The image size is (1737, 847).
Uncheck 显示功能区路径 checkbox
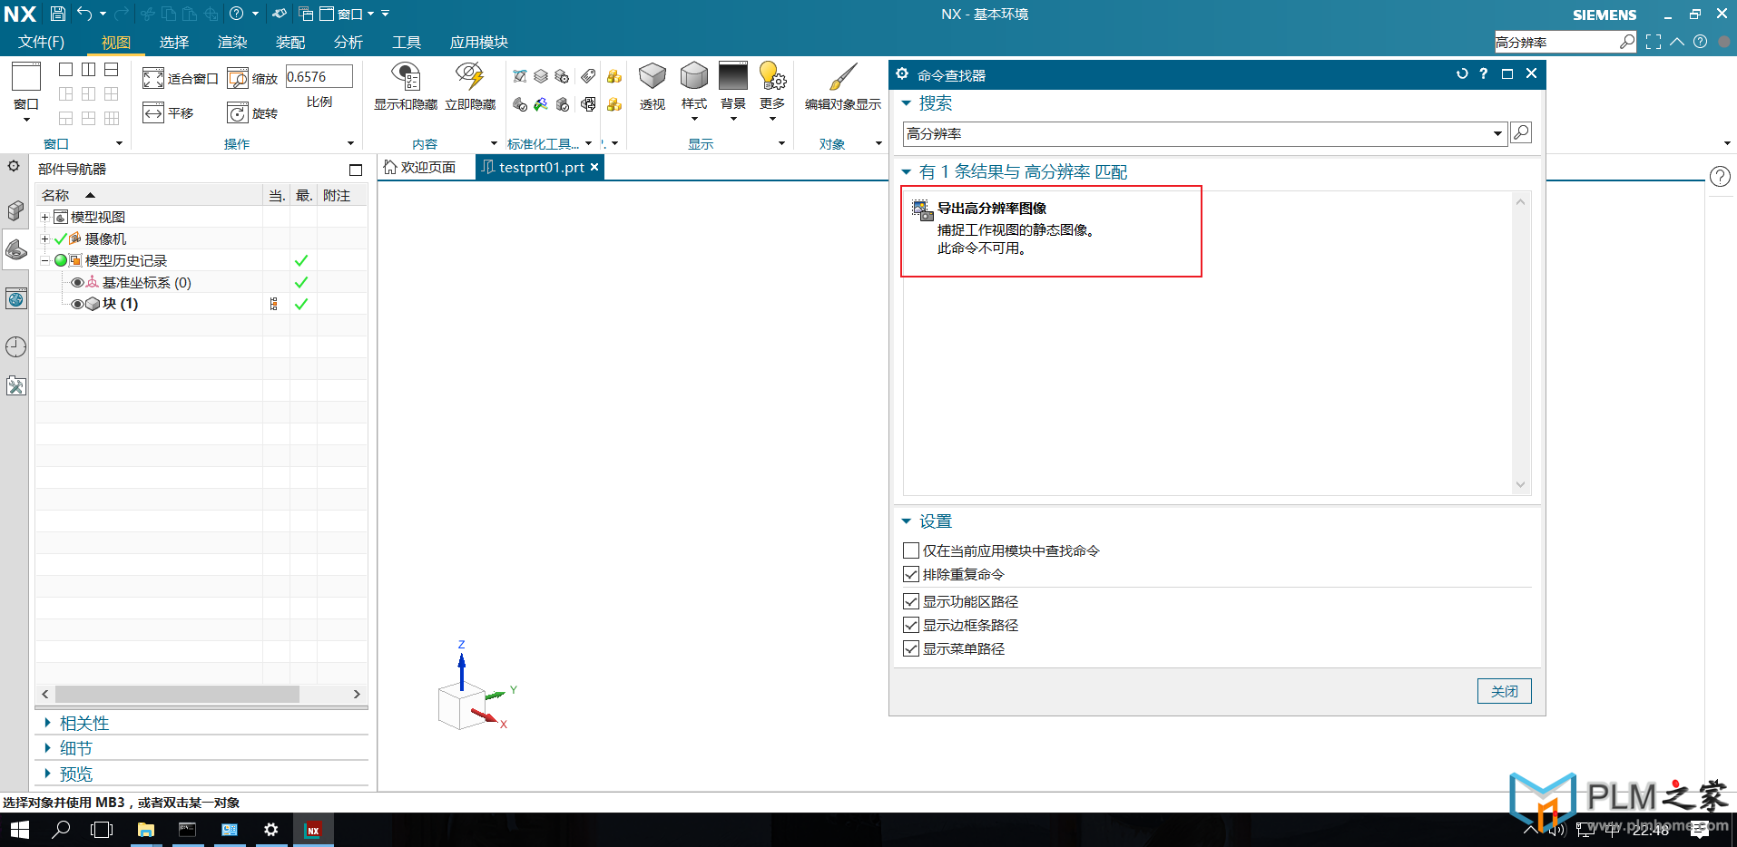911,601
